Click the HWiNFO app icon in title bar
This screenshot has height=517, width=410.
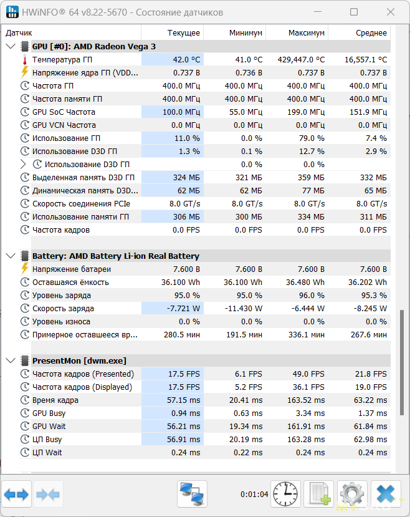point(12,12)
